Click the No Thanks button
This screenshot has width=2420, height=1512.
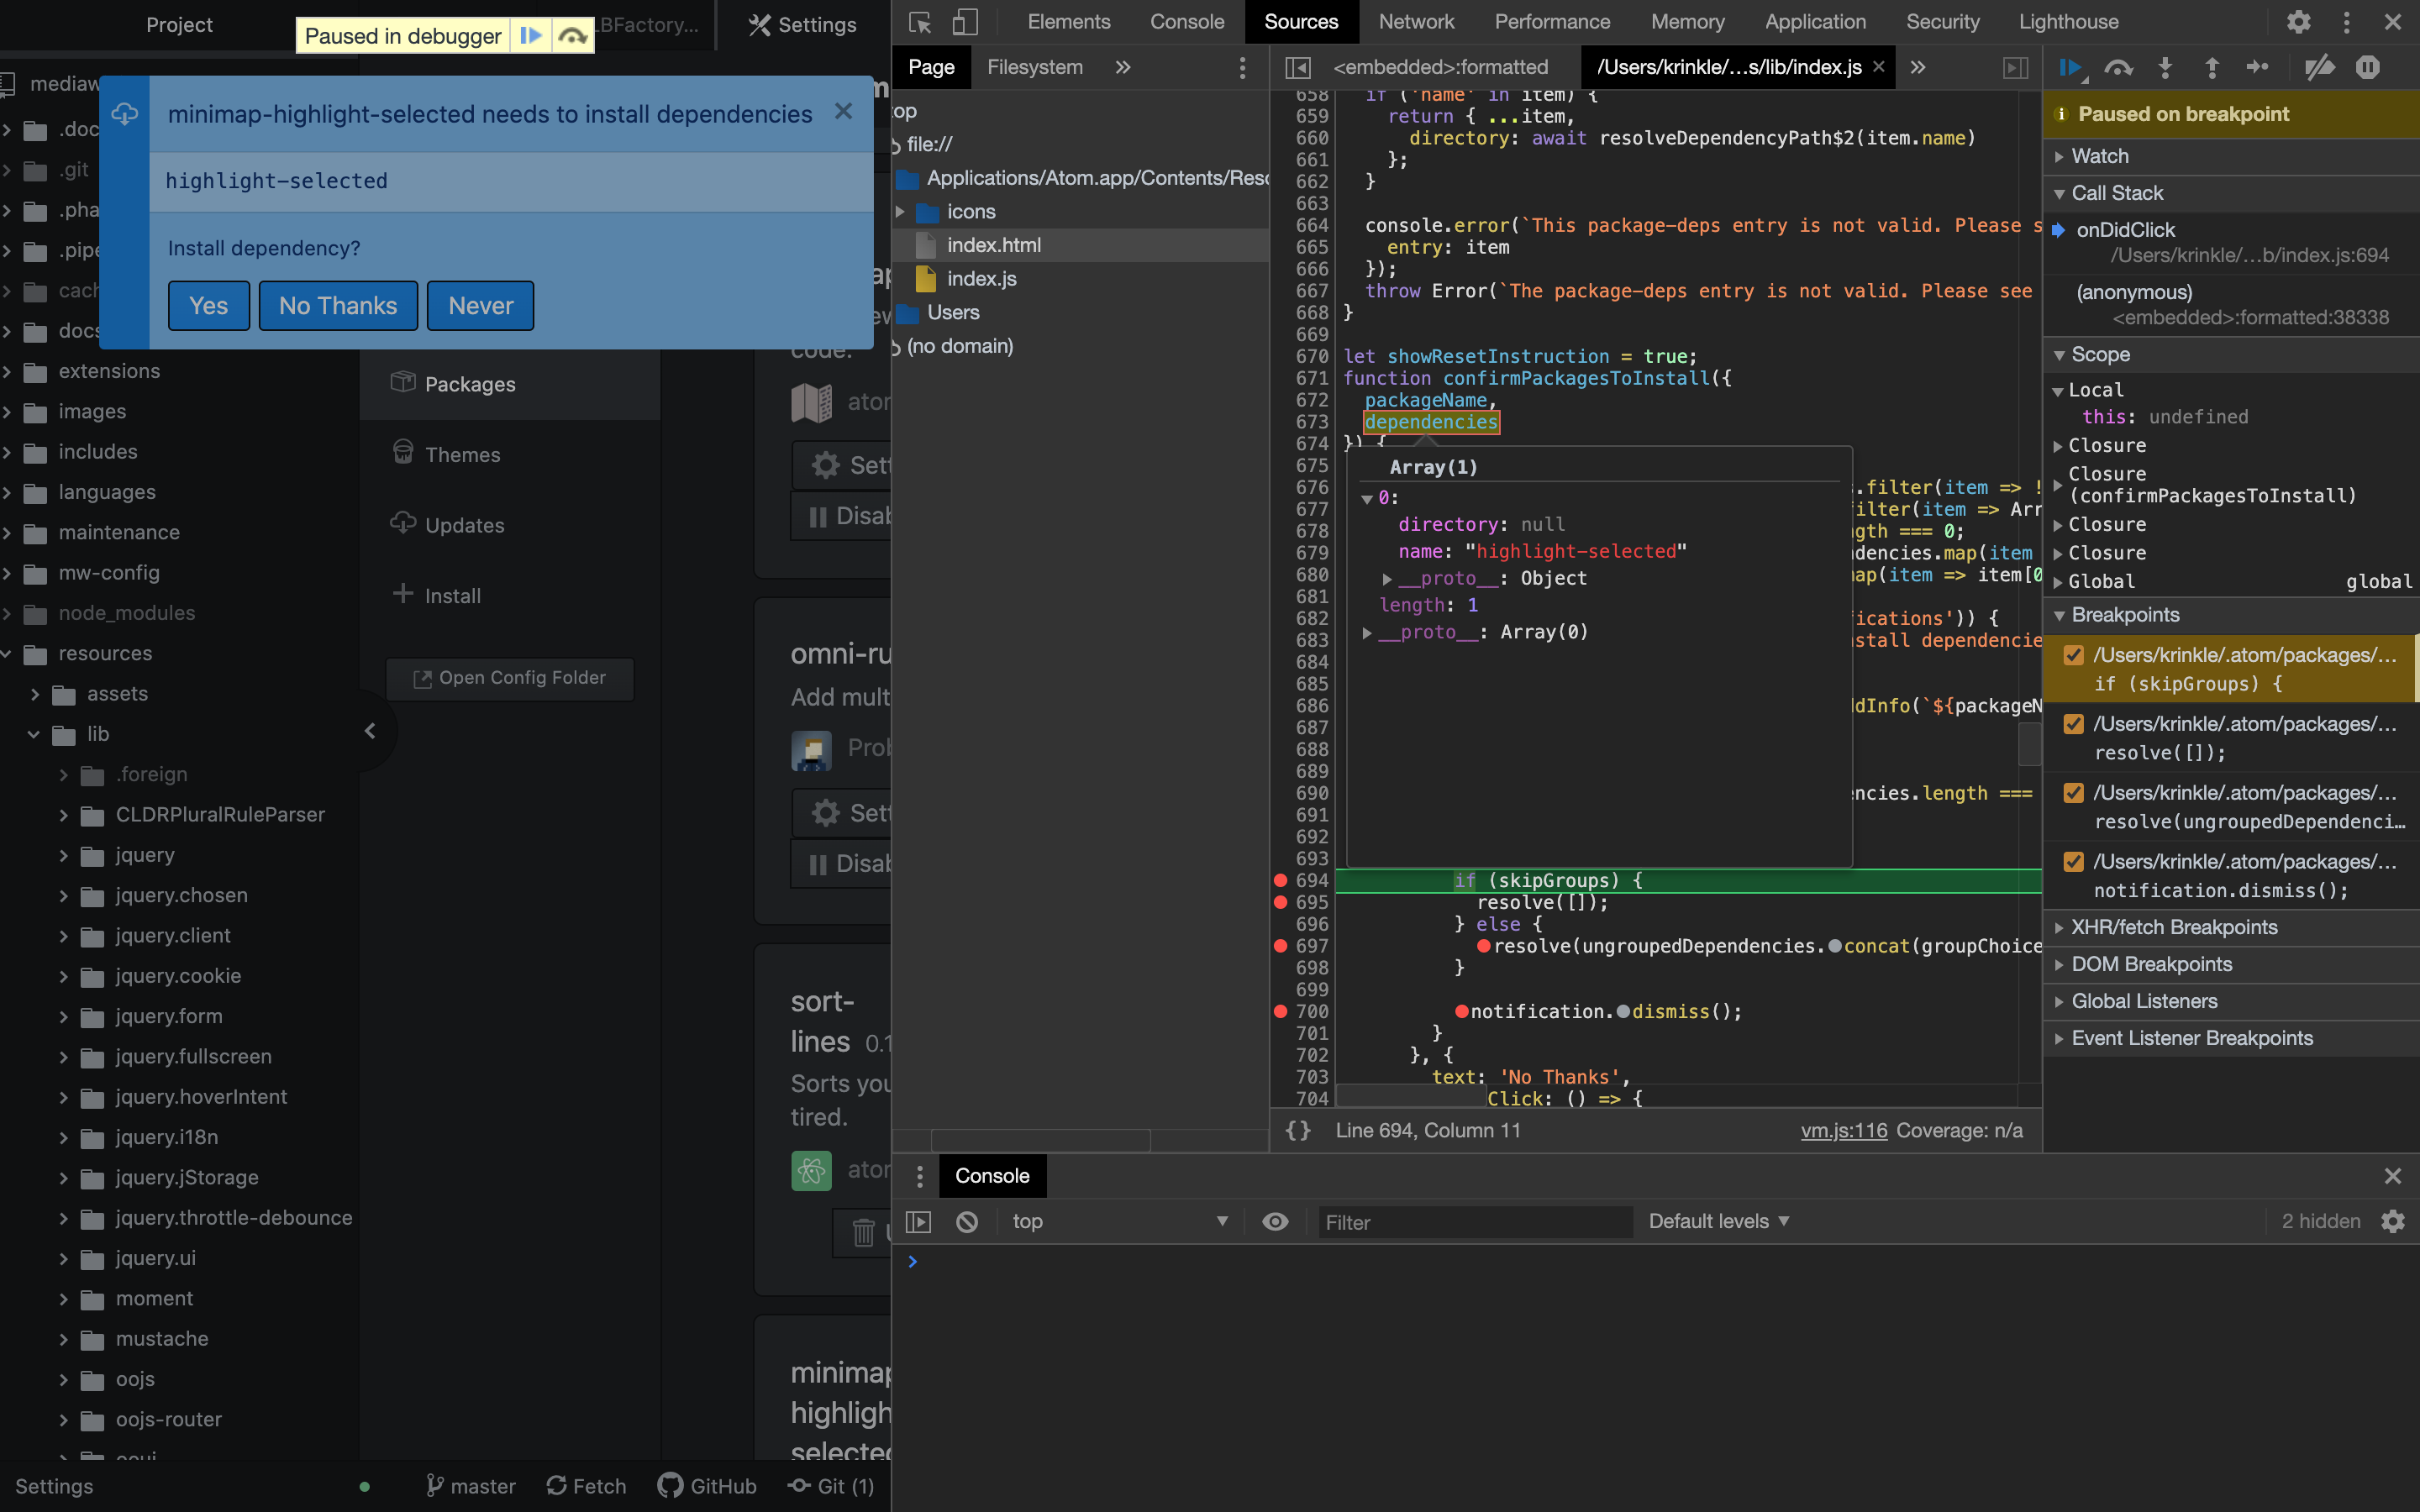(x=338, y=306)
